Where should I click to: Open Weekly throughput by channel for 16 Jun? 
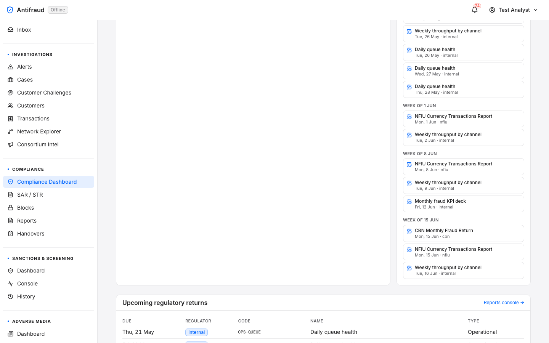click(464, 270)
